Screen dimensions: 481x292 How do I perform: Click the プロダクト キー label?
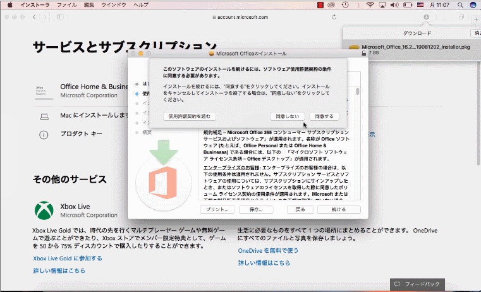point(82,134)
